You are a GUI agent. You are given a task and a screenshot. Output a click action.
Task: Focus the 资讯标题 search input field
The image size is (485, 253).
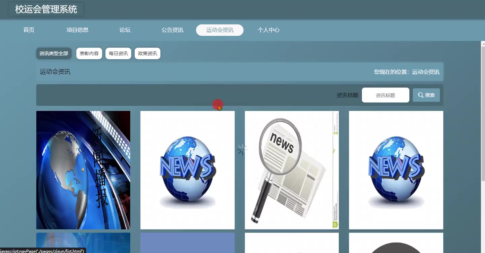tap(385, 95)
